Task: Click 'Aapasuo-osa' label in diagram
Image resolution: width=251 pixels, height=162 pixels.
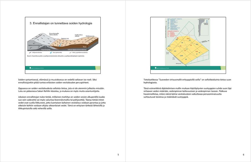Action: click(x=65, y=38)
